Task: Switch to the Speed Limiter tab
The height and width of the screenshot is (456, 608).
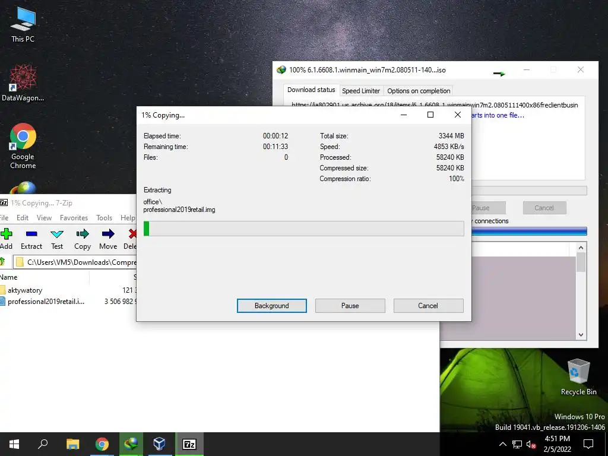Action: tap(361, 91)
